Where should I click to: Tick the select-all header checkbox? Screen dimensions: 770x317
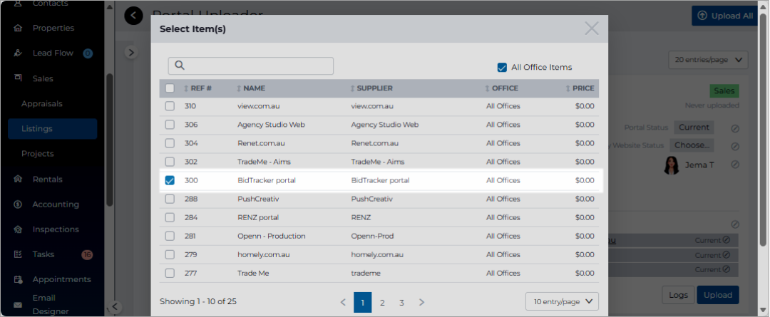pyautogui.click(x=170, y=88)
